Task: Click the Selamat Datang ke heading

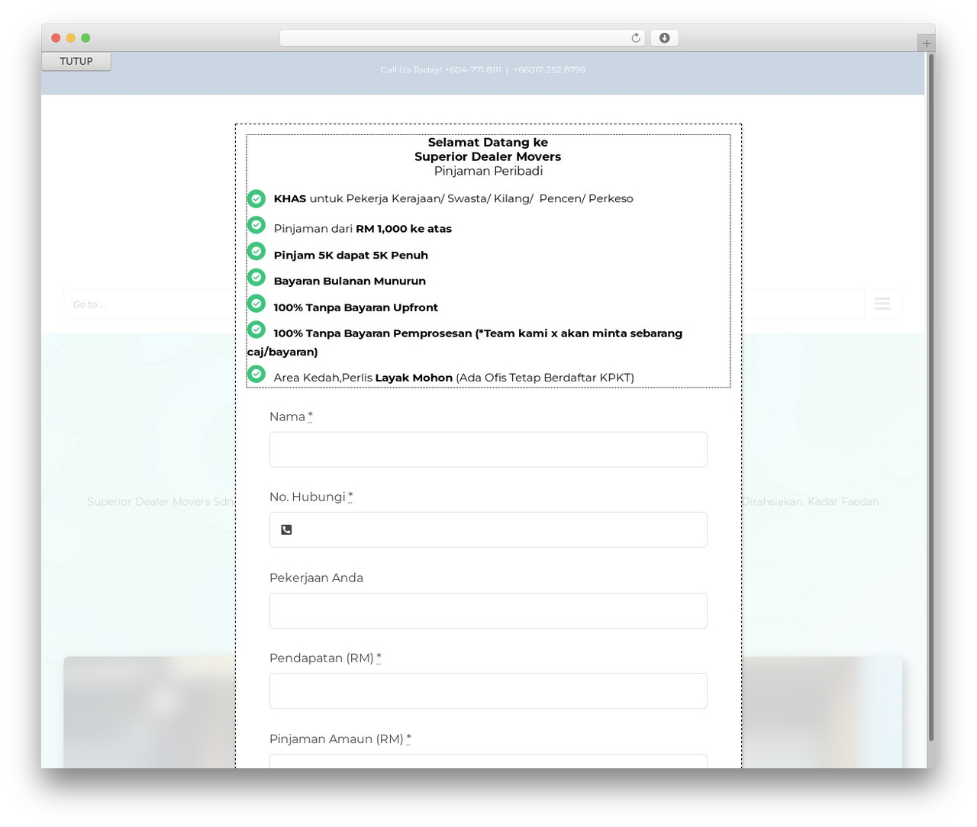Action: 488,142
